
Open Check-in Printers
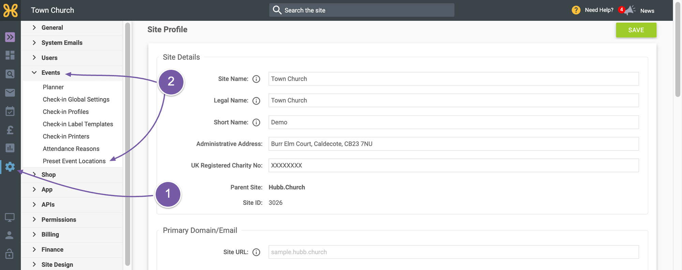coord(66,136)
